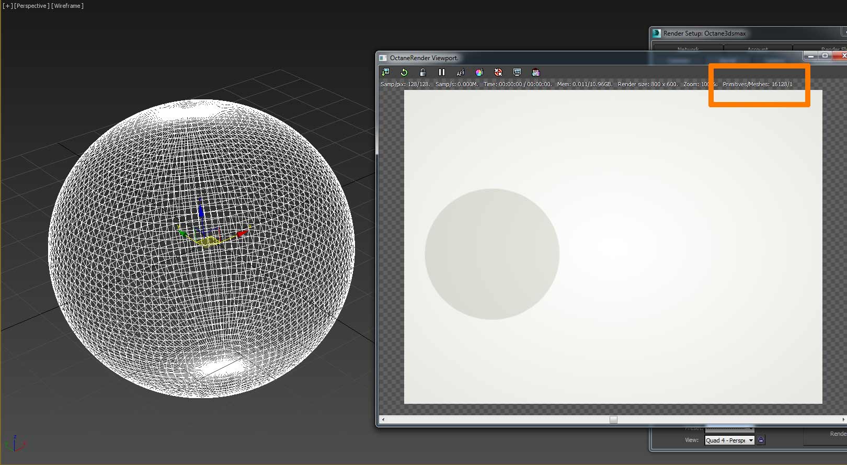Toggle the viewport lock padlock icon
Image resolution: width=847 pixels, height=465 pixels.
423,72
